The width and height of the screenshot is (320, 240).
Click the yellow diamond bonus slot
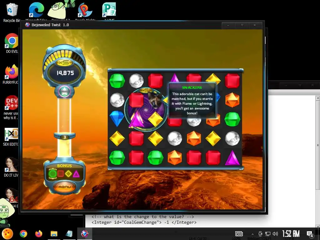click(68, 174)
